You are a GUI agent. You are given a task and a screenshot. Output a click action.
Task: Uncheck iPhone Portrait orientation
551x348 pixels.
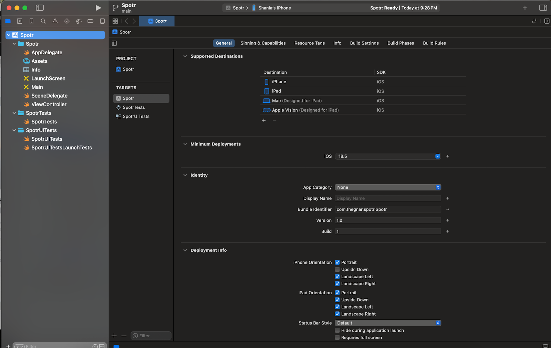(337, 262)
